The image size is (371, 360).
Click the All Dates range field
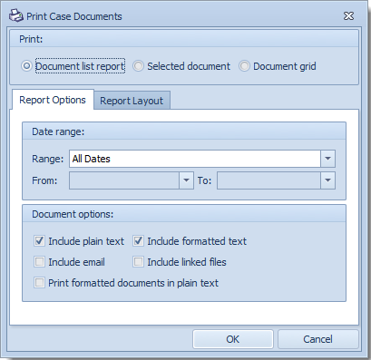coord(195,159)
